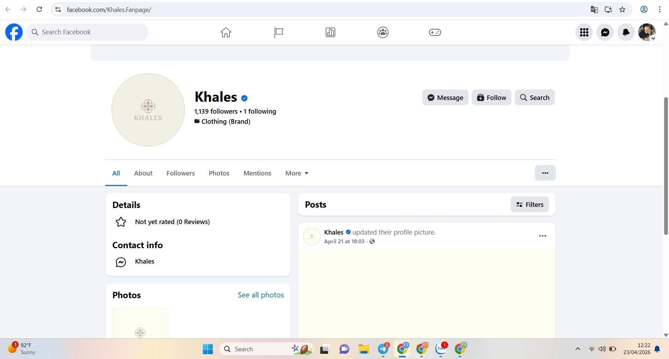Click the public globe icon on the post
Image resolution: width=669 pixels, height=359 pixels.
(372, 242)
